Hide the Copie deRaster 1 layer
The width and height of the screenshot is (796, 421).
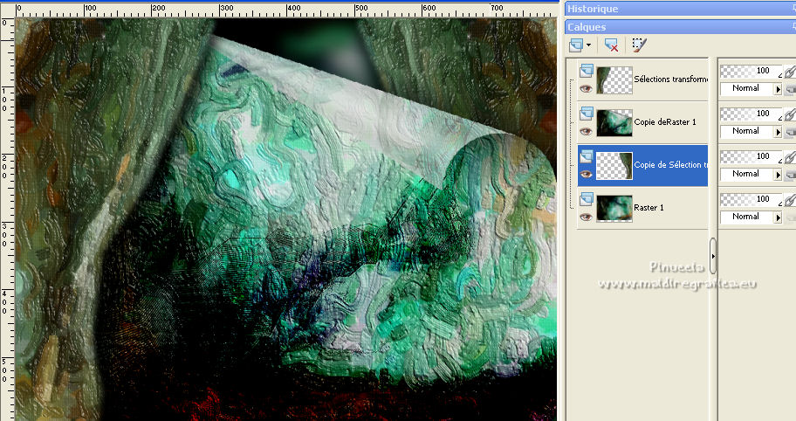click(586, 132)
